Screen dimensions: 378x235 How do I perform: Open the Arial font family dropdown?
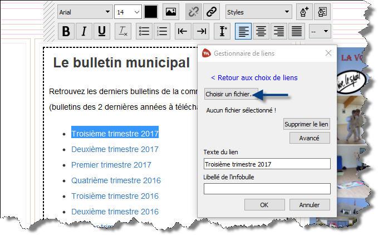pyautogui.click(x=85, y=12)
